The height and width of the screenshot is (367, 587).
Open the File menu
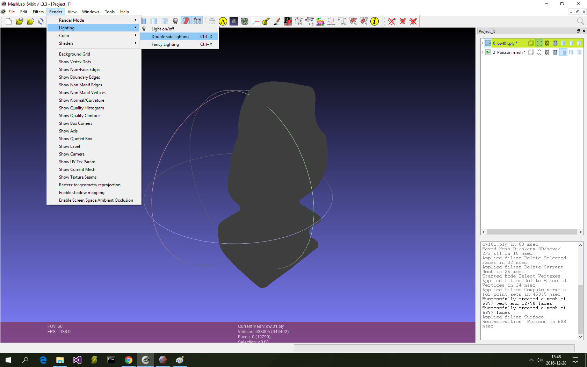(x=12, y=12)
